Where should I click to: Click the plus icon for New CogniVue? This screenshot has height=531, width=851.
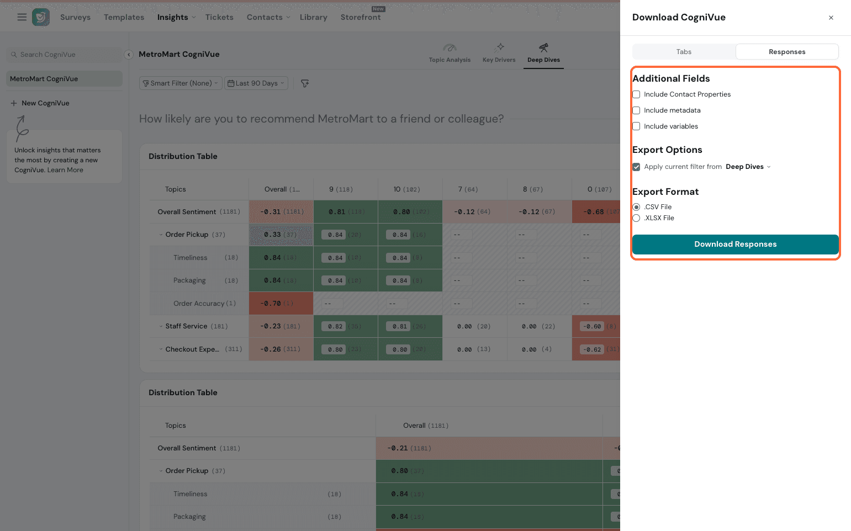(x=14, y=103)
